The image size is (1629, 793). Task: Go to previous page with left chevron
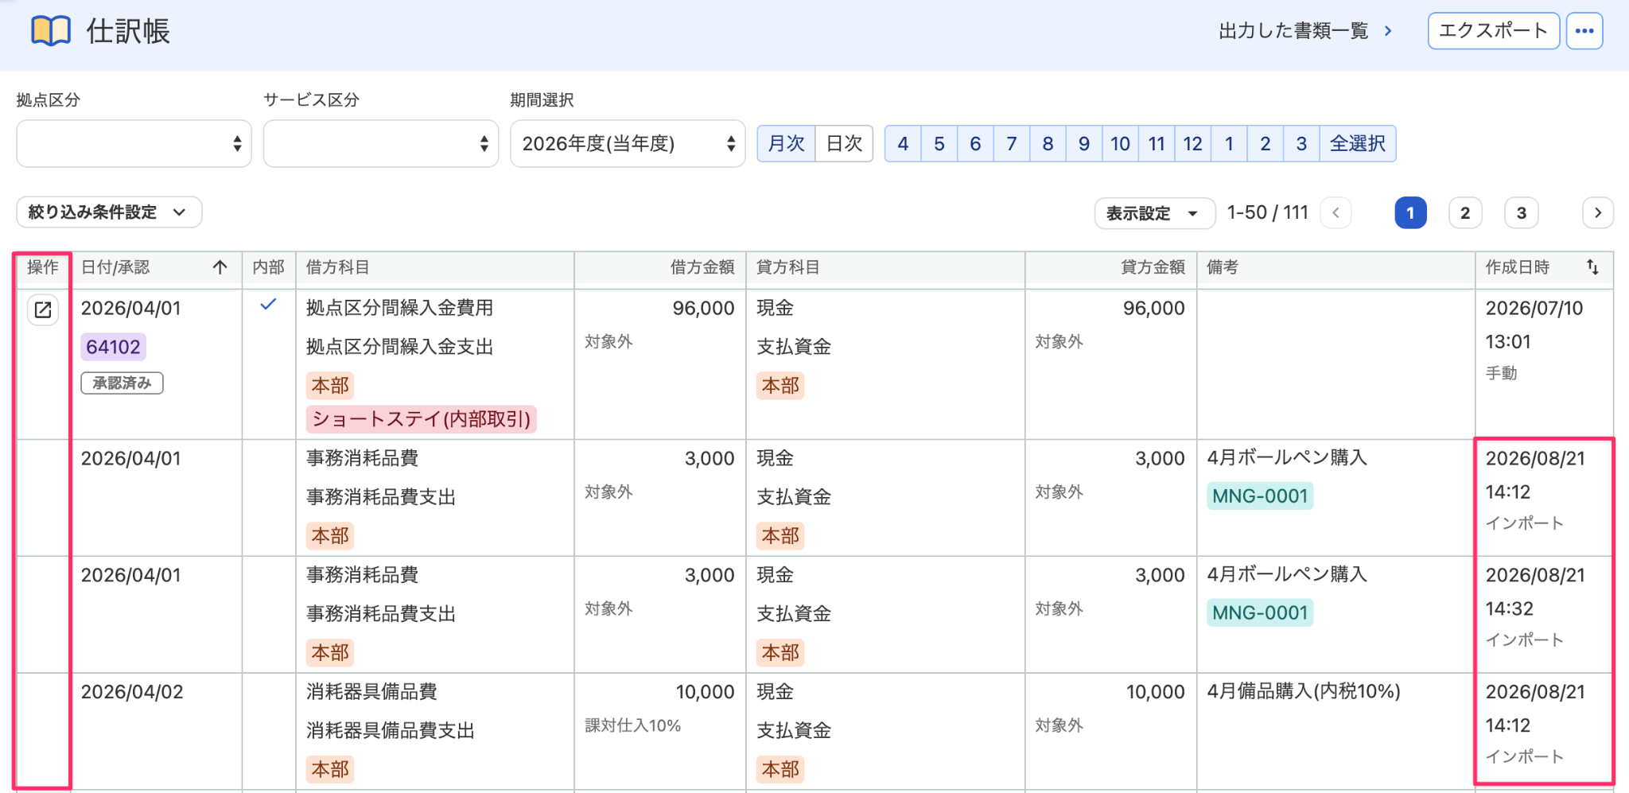tap(1335, 212)
